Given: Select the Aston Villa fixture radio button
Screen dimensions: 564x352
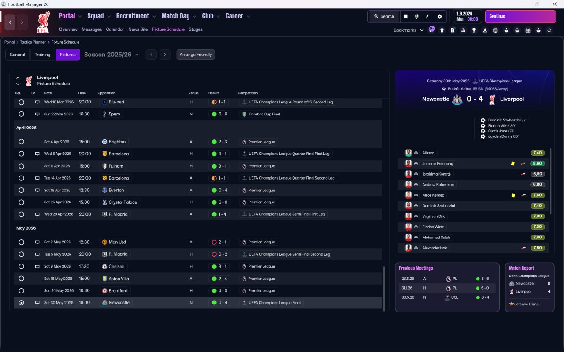Looking at the screenshot, I should point(21,279).
